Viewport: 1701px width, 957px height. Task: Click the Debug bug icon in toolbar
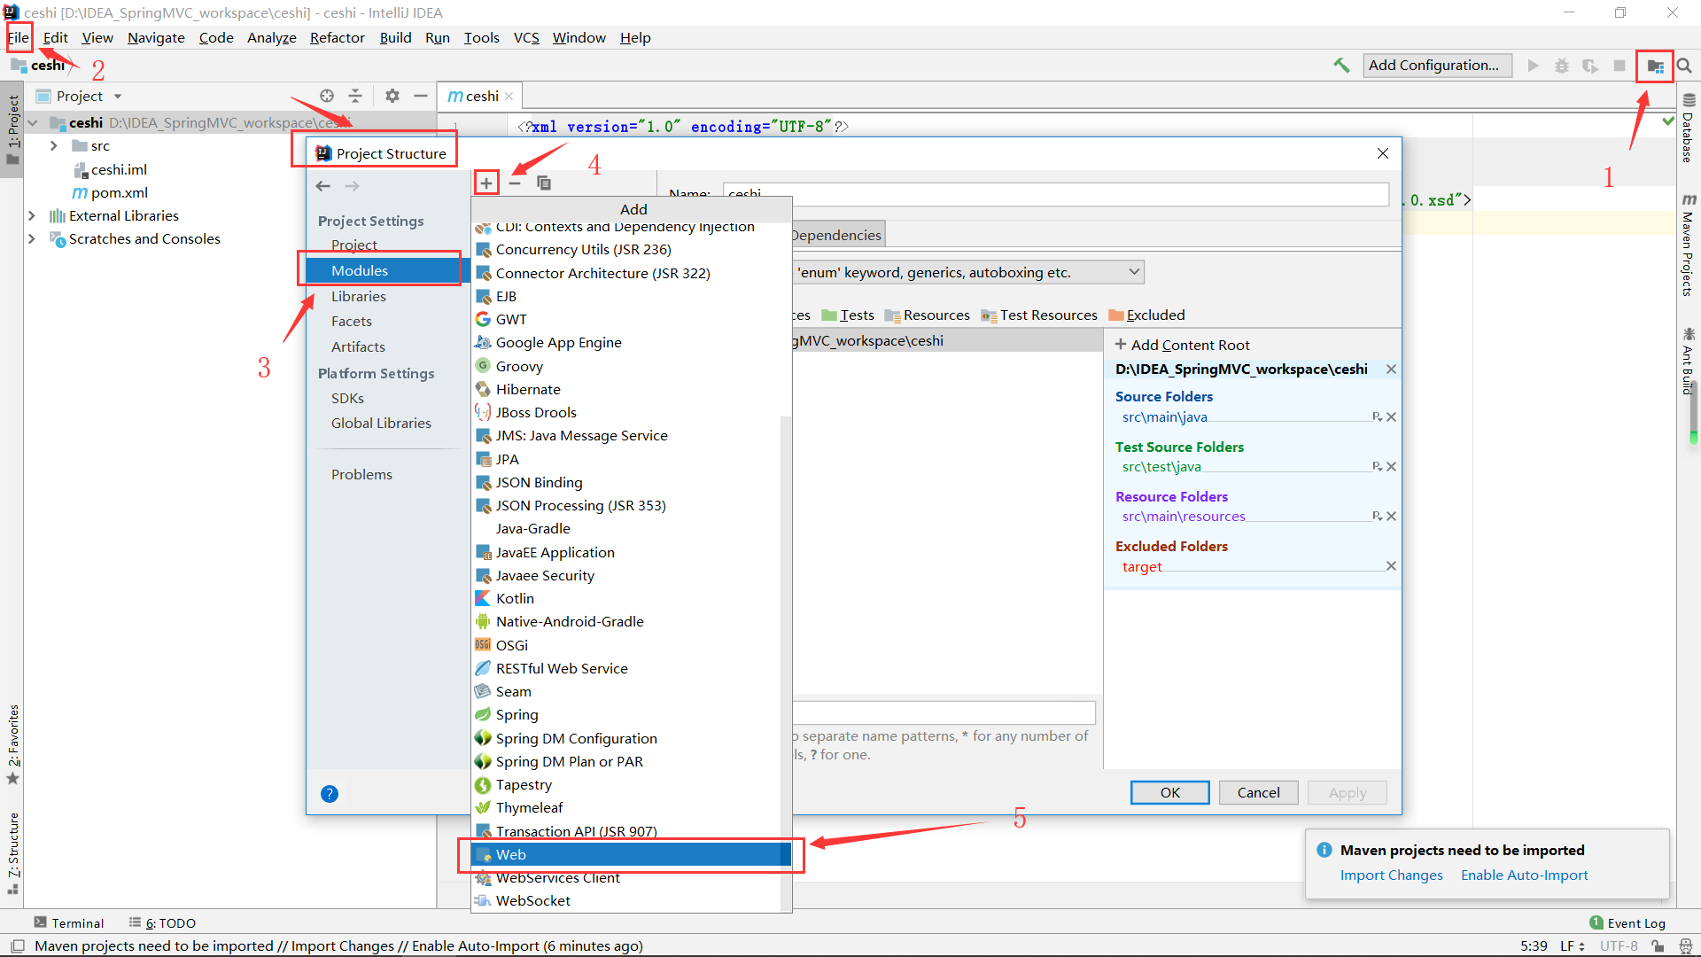point(1562,66)
